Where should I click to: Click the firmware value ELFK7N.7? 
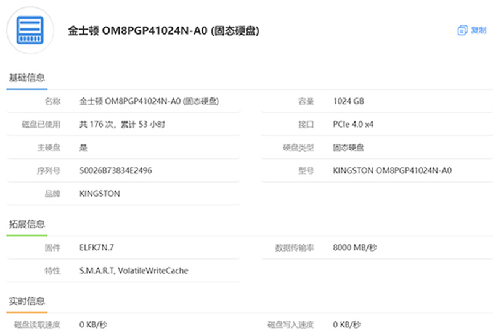[x=97, y=248]
